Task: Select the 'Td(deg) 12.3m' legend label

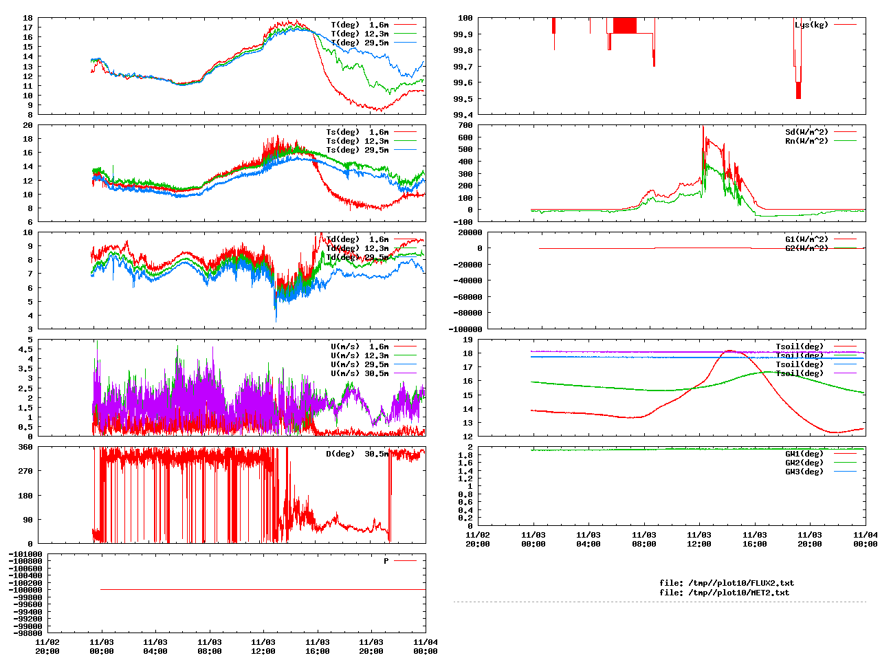Action: pyautogui.click(x=357, y=248)
